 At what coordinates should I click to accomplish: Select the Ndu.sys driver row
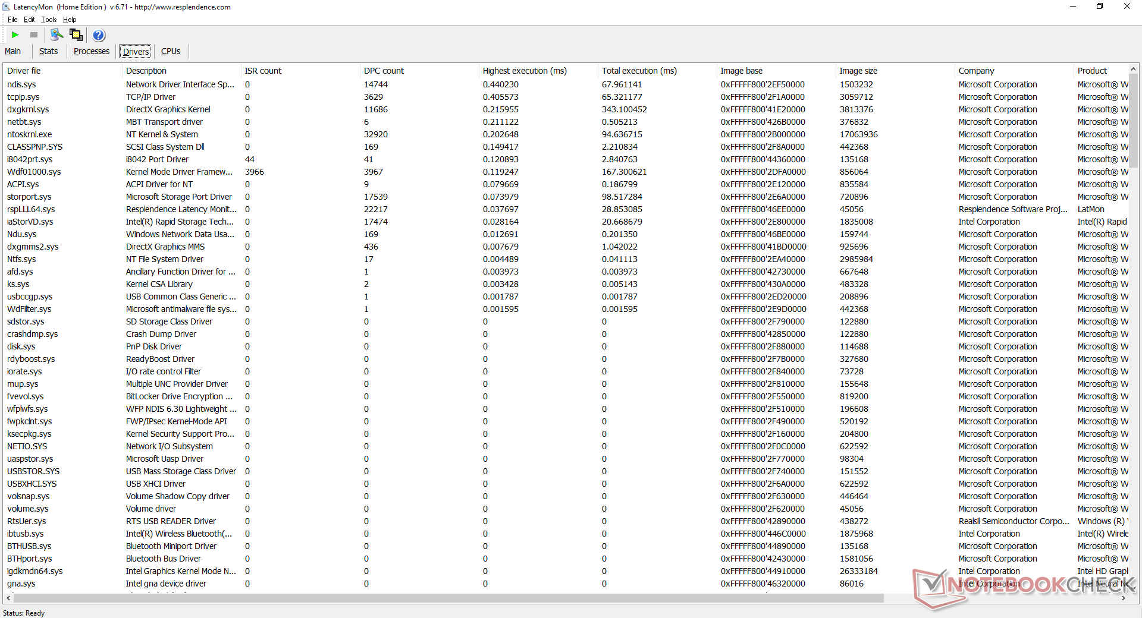(x=566, y=234)
